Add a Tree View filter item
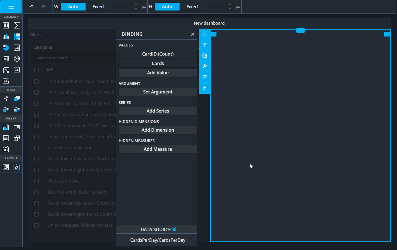This screenshot has width=397, height=250. 17,138
